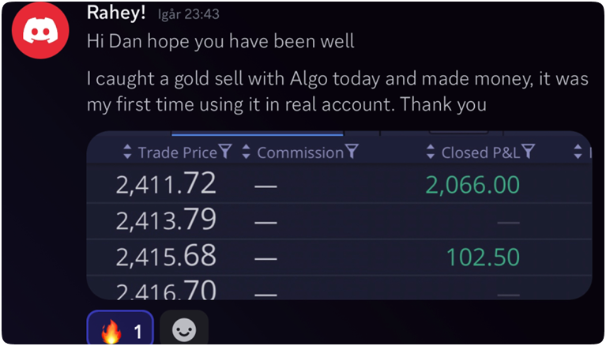Select the 2,415.68 trade price row
Viewport: 606px width, 346px height.
(x=165, y=258)
